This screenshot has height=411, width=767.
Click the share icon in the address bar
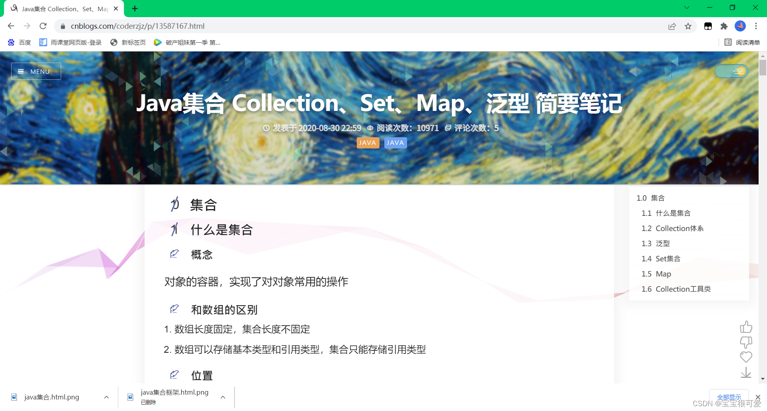(x=672, y=26)
